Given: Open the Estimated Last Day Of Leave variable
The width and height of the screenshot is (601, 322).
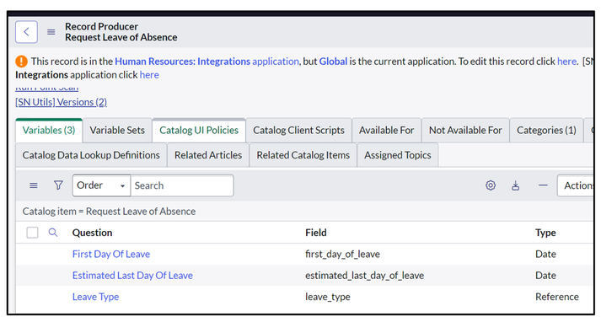Looking at the screenshot, I should (x=132, y=276).
